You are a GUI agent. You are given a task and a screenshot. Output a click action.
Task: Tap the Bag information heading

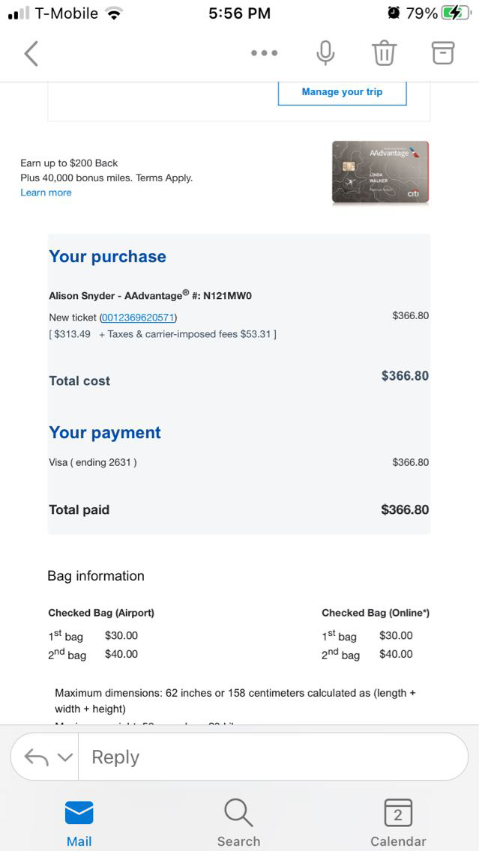[x=96, y=575]
